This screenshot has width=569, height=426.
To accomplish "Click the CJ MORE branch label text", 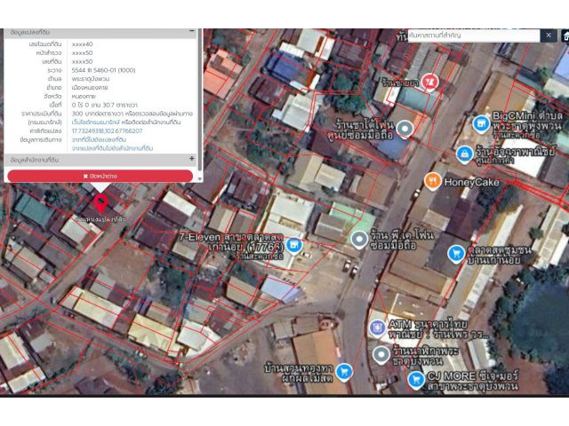I will point(473,381).
